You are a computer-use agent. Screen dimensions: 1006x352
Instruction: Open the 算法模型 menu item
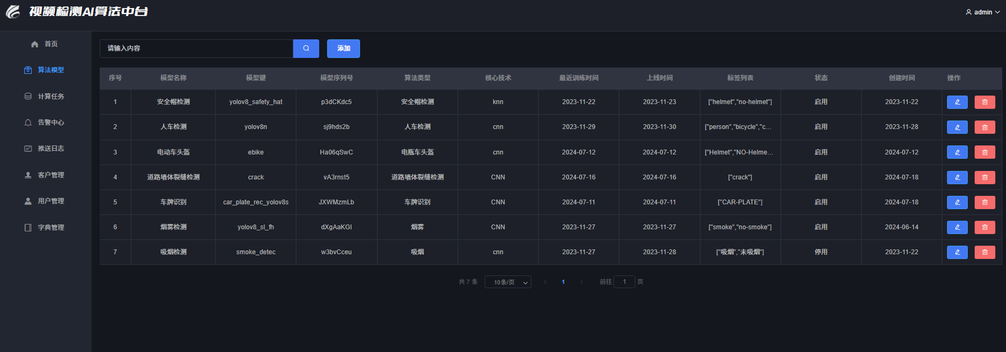(x=45, y=70)
